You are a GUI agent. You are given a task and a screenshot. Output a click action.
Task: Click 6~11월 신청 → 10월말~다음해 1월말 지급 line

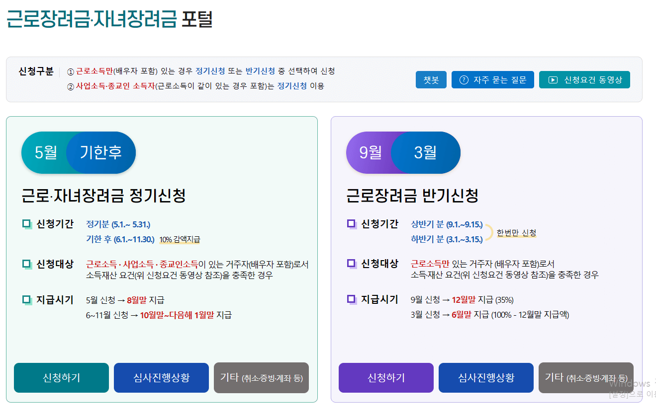[159, 315]
